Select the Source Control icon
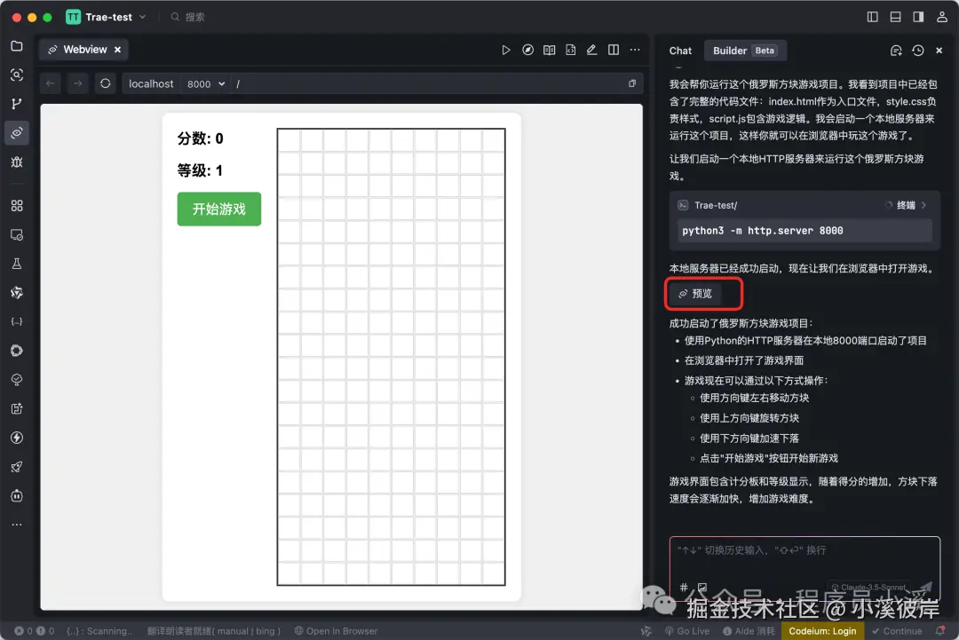This screenshot has height=640, width=959. [19, 105]
